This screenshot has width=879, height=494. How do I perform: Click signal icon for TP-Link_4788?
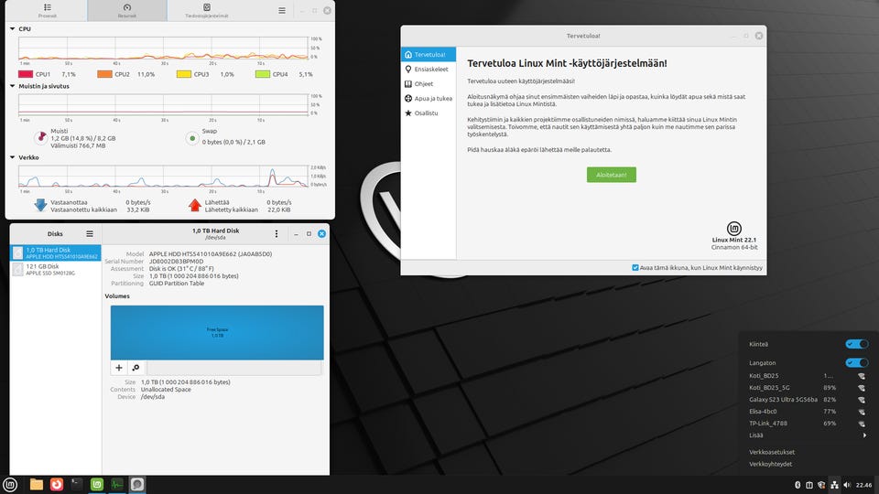pyautogui.click(x=861, y=424)
